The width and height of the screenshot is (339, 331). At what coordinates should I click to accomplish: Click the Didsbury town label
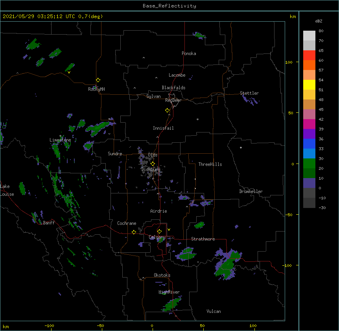[x=151, y=169]
